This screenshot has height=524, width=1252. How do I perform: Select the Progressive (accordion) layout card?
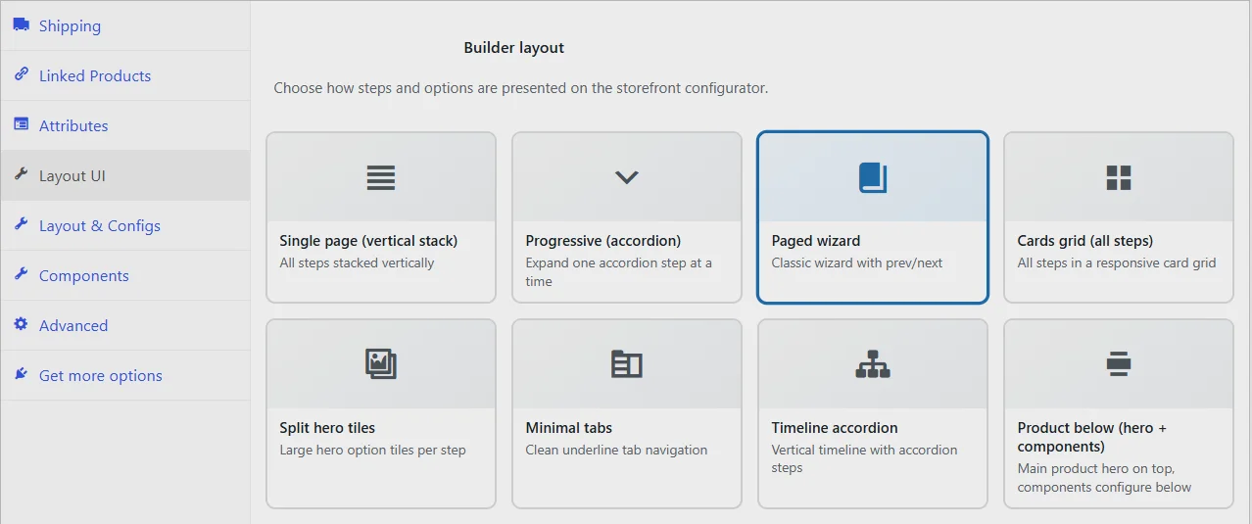click(627, 217)
